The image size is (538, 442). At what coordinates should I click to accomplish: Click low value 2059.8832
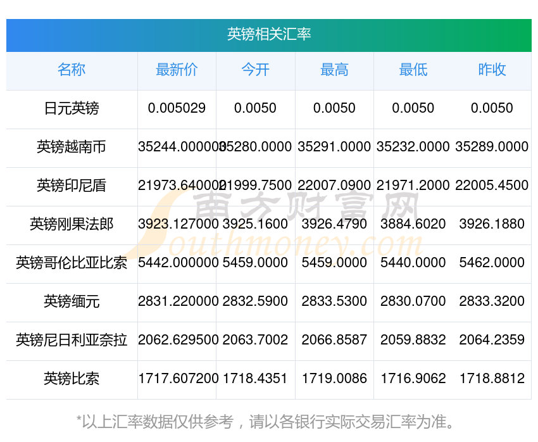pyautogui.click(x=413, y=340)
